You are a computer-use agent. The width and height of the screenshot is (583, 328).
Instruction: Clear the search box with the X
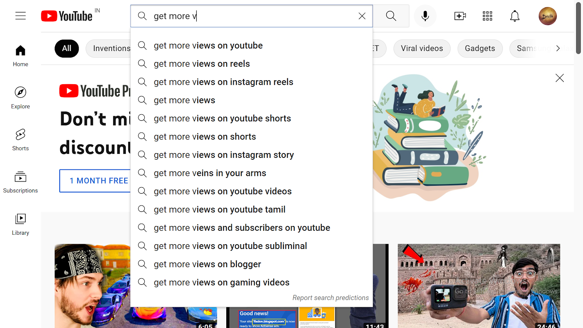362,16
